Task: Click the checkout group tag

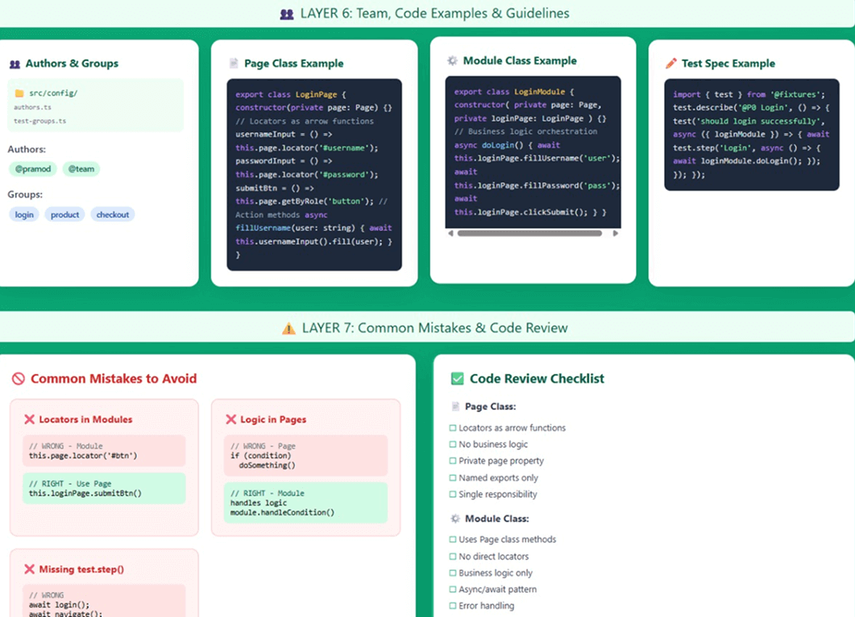Action: [x=113, y=215]
